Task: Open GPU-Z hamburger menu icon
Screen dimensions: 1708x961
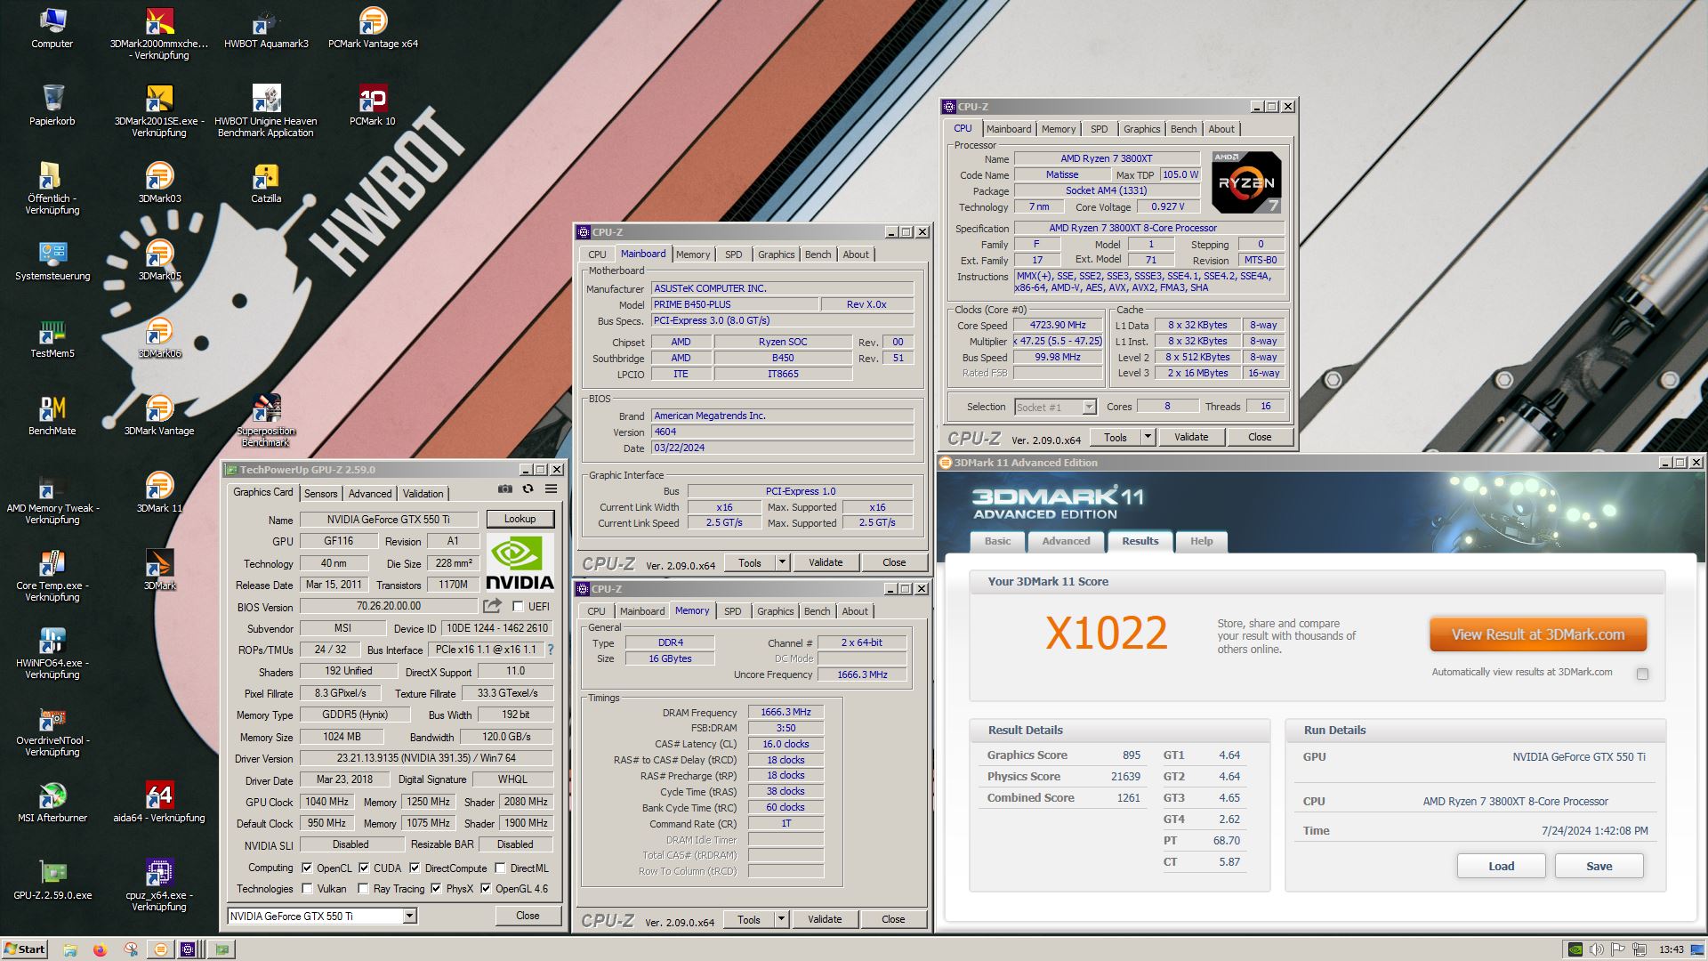Action: [551, 489]
